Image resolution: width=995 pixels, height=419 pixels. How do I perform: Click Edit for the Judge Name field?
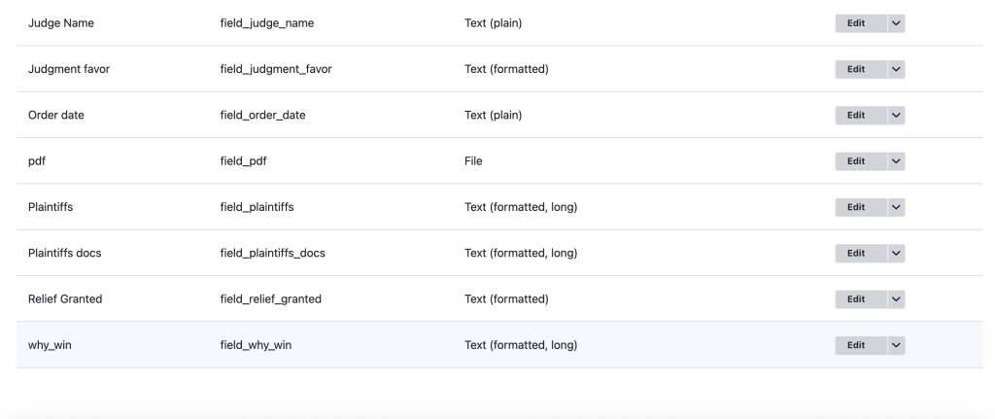point(856,23)
